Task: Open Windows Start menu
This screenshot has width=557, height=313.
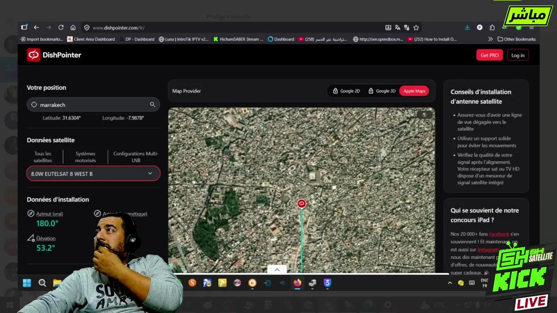Action: tap(27, 283)
